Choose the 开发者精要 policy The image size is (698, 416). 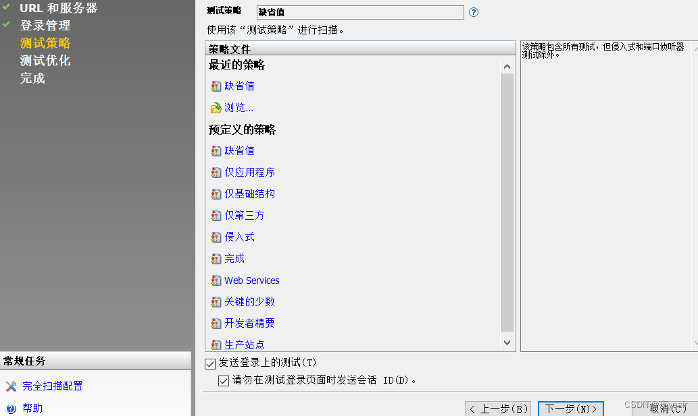(250, 324)
